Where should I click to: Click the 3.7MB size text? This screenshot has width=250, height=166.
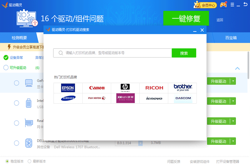pyautogui.click(x=156, y=143)
